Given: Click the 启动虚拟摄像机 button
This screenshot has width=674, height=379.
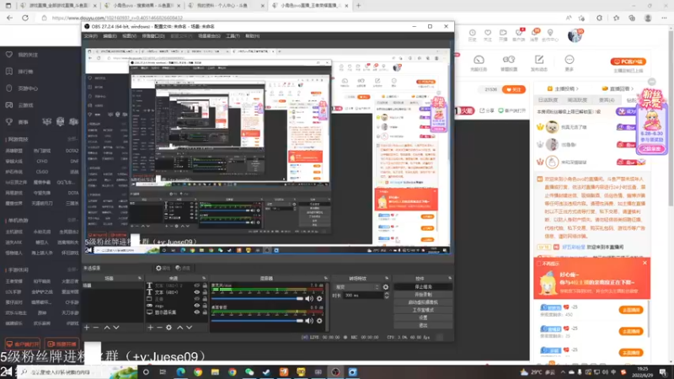Looking at the screenshot, I should 423,302.
